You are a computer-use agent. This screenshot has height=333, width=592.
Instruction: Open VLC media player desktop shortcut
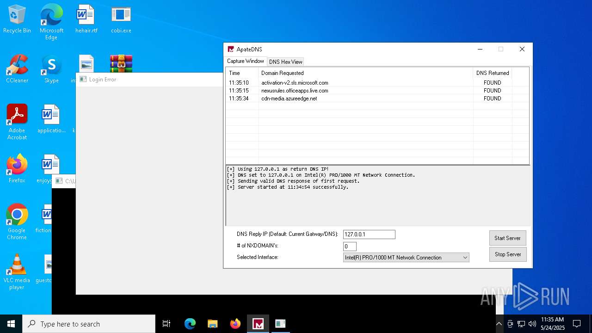(17, 272)
